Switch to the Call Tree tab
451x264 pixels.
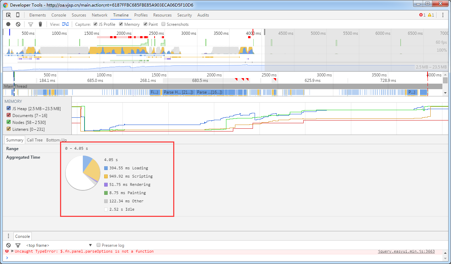coord(35,140)
